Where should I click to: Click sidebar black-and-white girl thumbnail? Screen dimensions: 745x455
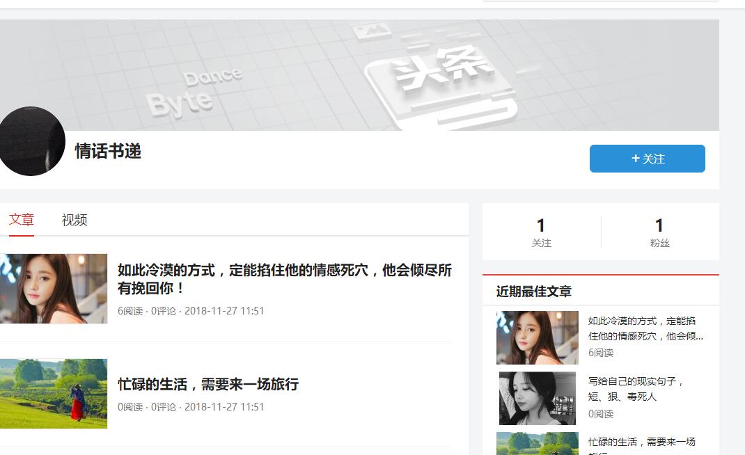point(538,398)
